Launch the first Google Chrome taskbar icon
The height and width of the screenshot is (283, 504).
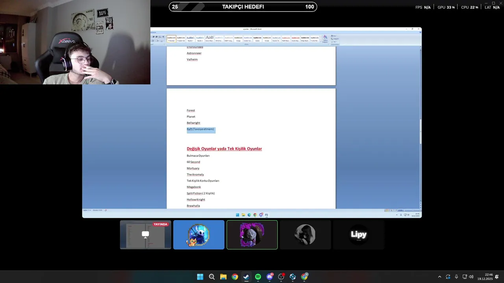coord(235,277)
